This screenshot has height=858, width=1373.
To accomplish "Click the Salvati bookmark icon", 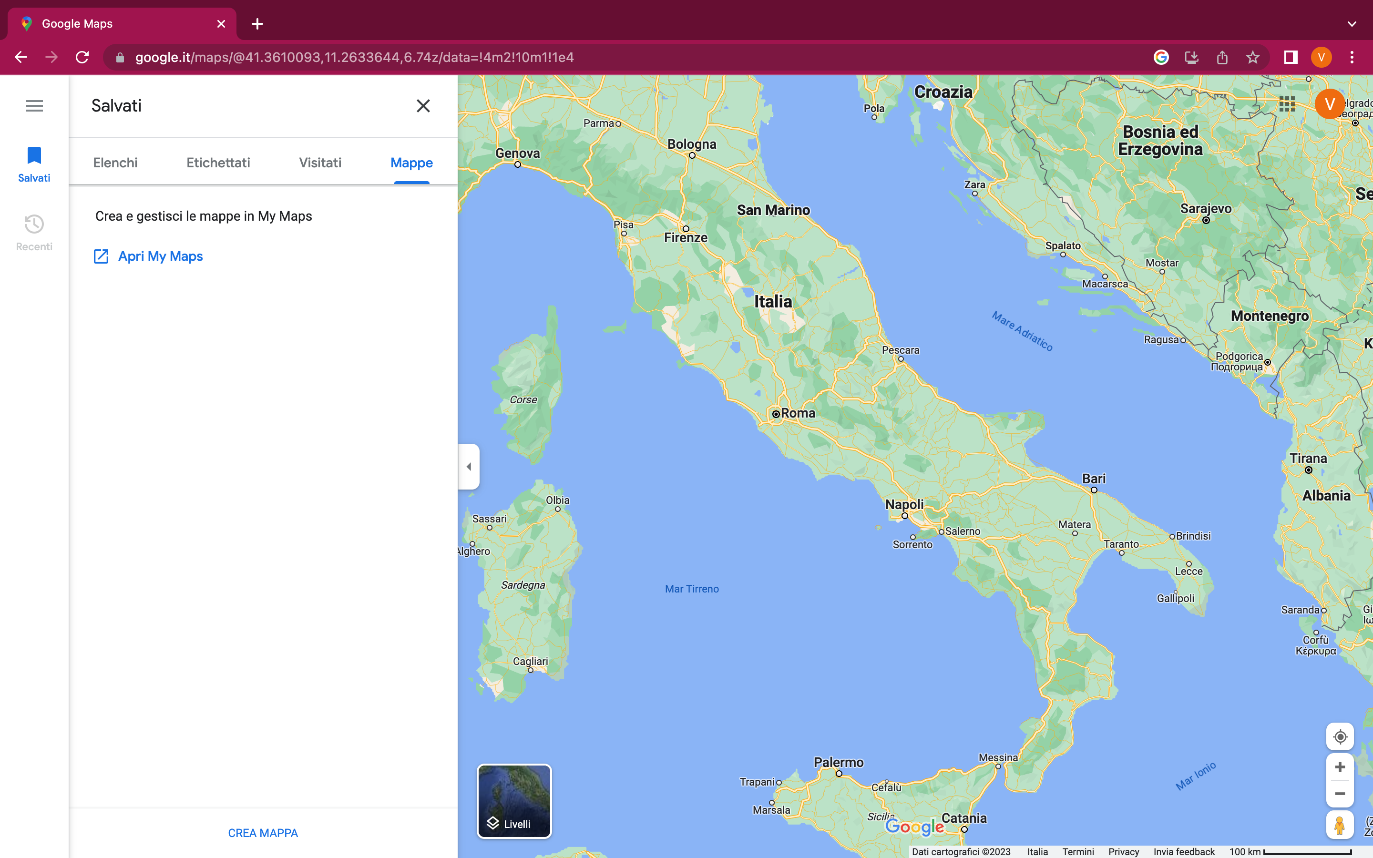I will click(x=34, y=155).
